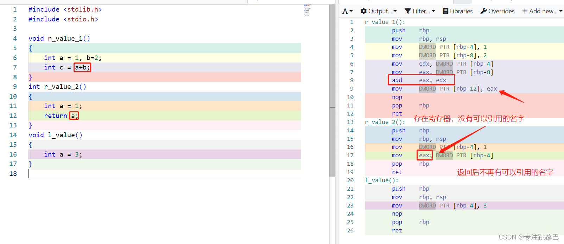This screenshot has height=244, width=564.
Task: Click the funnel Filter icon
Action: 408,11
